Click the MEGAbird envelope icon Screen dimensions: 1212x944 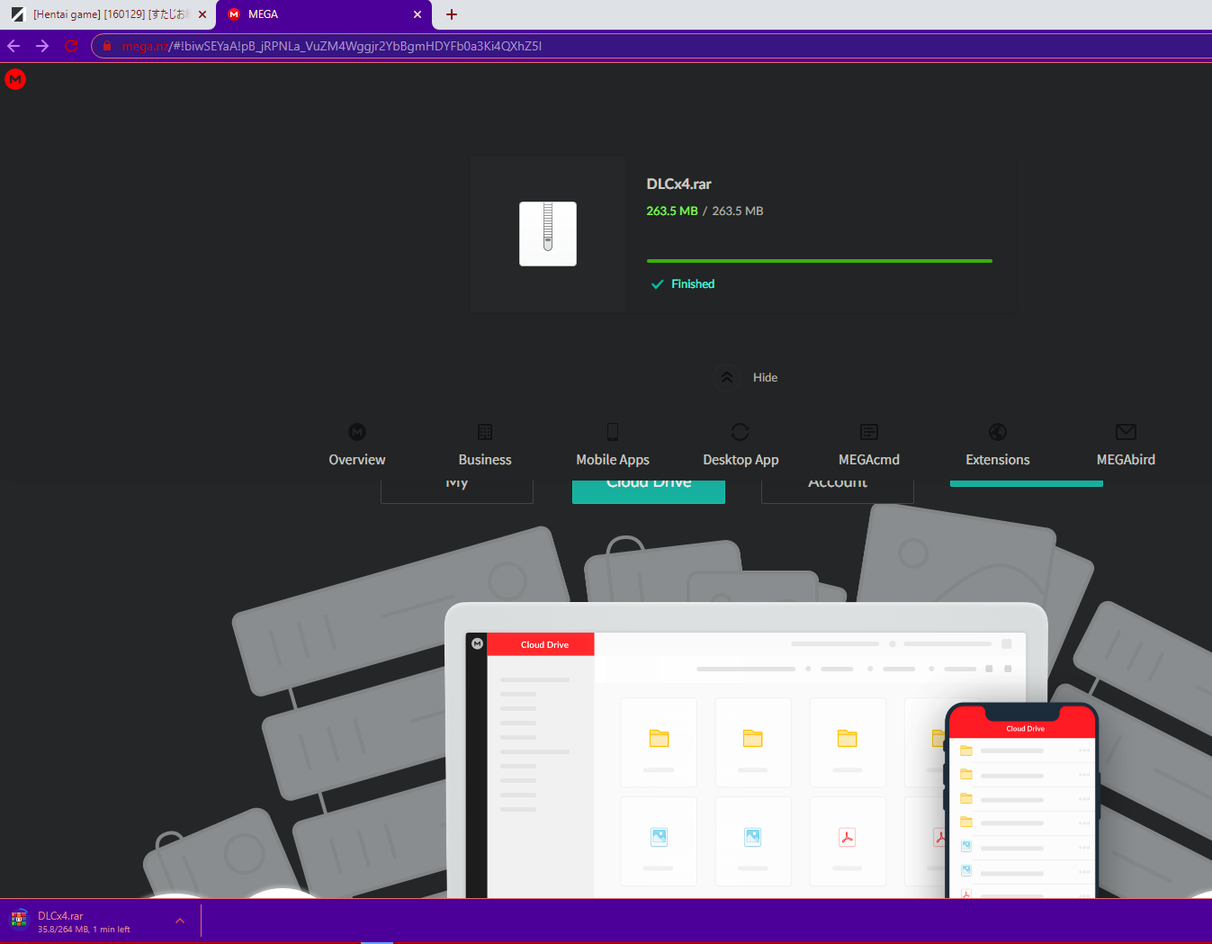tap(1126, 432)
